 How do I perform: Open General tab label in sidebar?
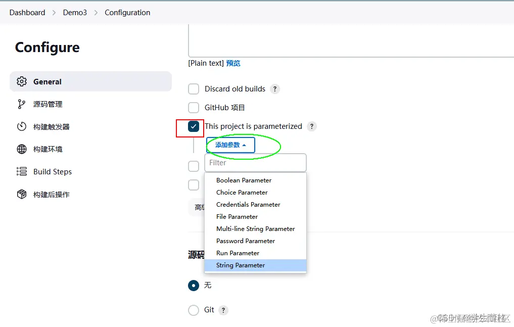47,81
